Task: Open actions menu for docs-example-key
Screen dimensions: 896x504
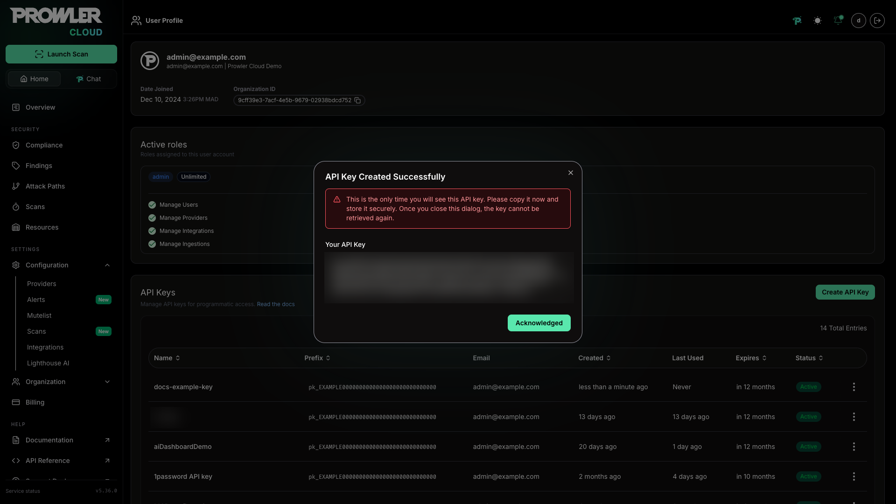Action: click(x=854, y=387)
